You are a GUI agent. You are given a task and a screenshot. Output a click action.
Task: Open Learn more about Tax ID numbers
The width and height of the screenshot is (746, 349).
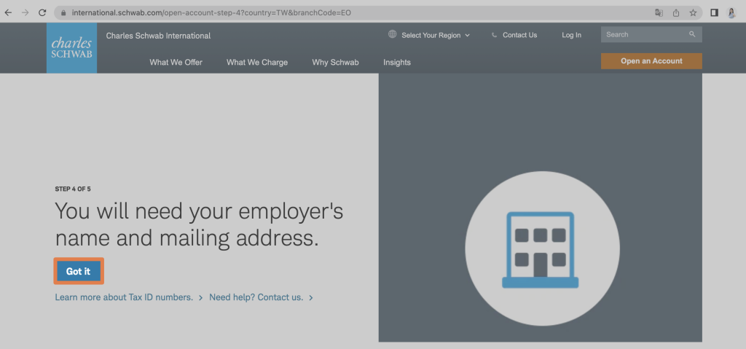pos(124,297)
